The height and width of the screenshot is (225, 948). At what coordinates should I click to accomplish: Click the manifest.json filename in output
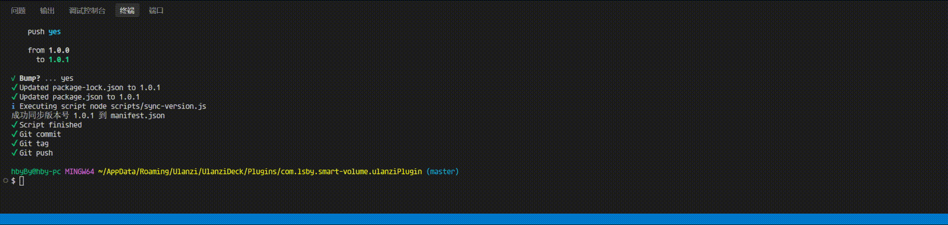tap(138, 115)
